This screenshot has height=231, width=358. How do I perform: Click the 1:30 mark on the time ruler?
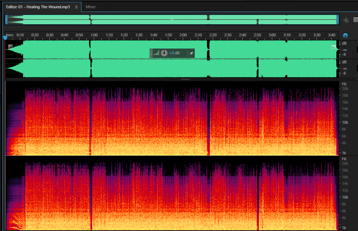pyautogui.click(x=138, y=35)
